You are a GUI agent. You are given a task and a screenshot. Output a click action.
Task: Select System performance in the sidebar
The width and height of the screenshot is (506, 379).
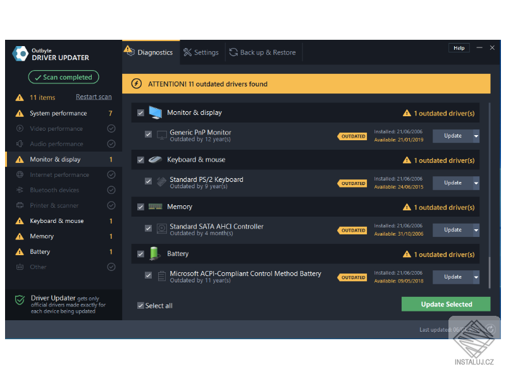tap(64, 113)
